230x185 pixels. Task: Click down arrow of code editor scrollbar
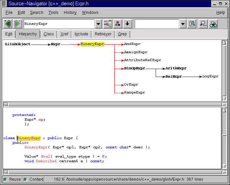(x=224, y=166)
